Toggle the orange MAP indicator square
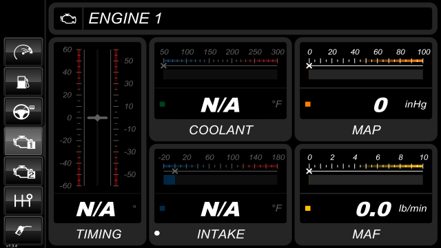This screenshot has height=248, width=441. point(308,104)
